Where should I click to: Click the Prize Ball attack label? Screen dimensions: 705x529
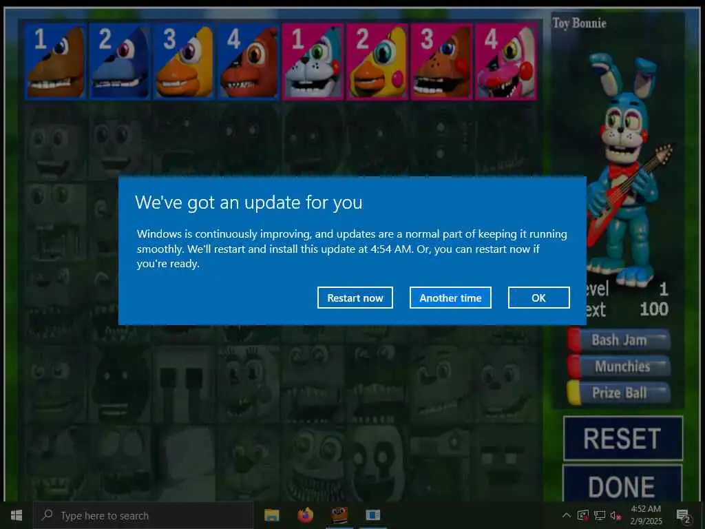coord(619,393)
